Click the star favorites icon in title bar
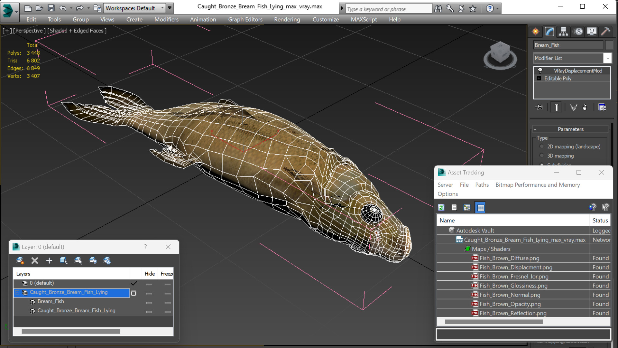The image size is (618, 348). click(x=473, y=9)
